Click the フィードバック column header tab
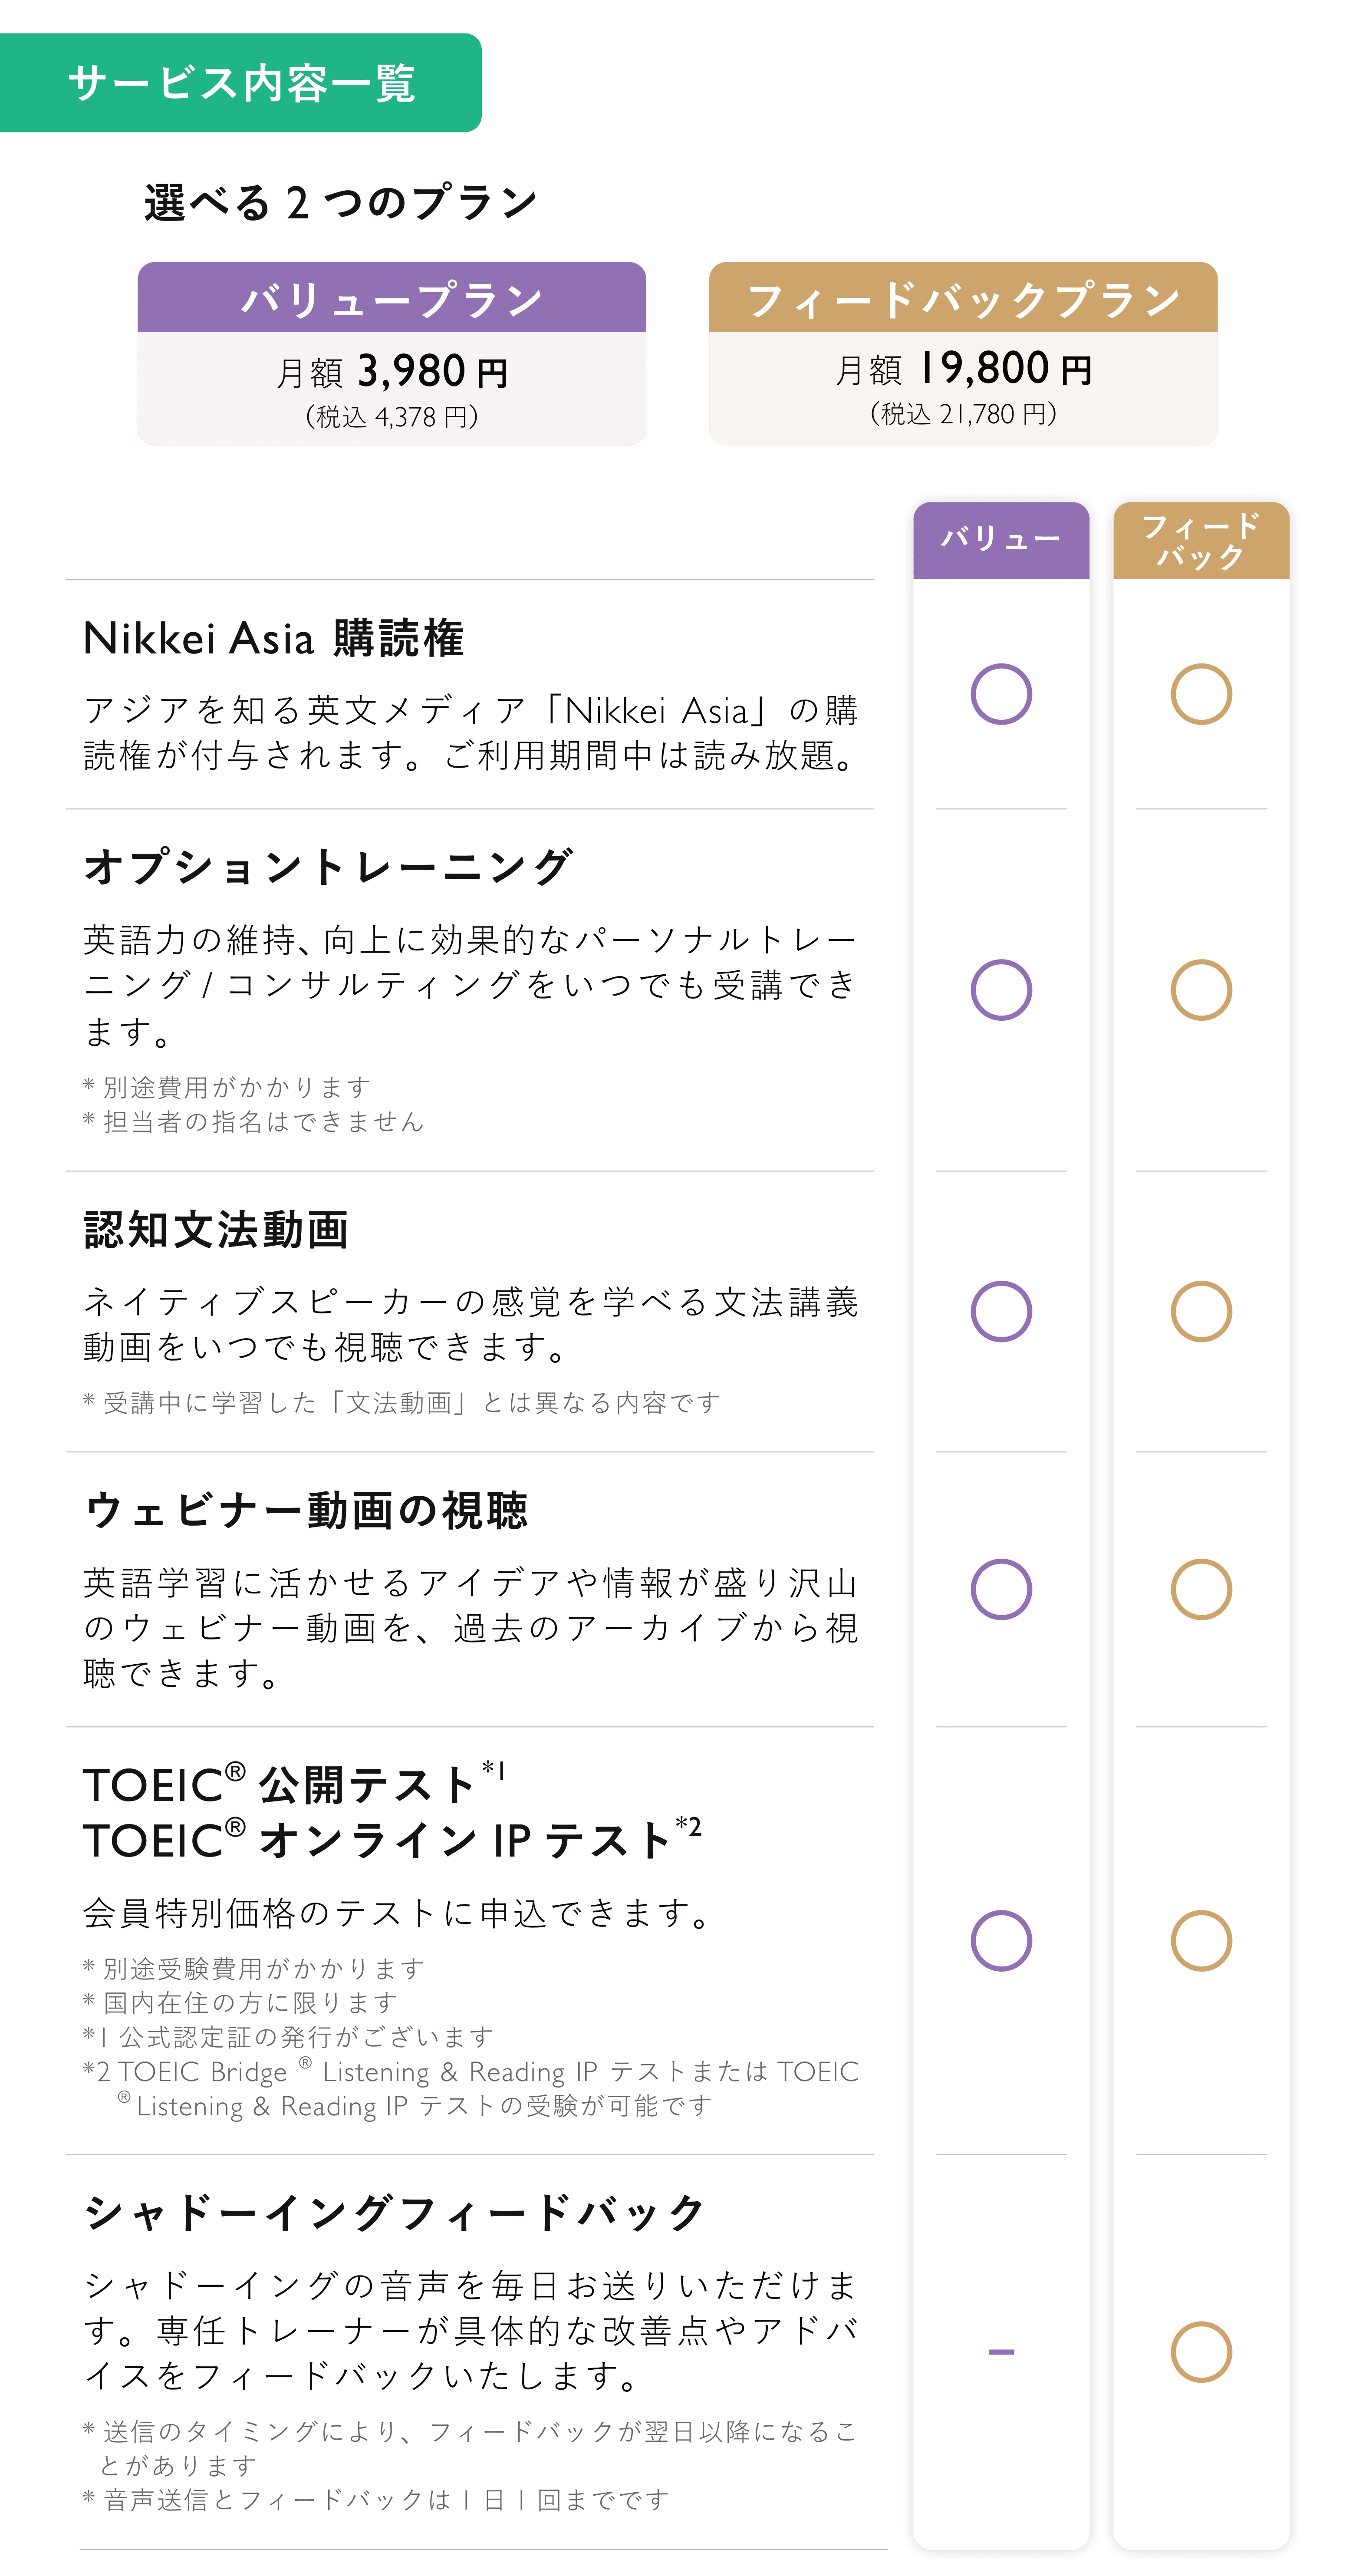The image size is (1356, 2576). pos(1200,540)
